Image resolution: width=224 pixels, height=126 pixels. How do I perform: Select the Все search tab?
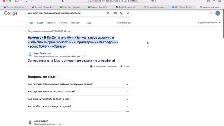31,23
